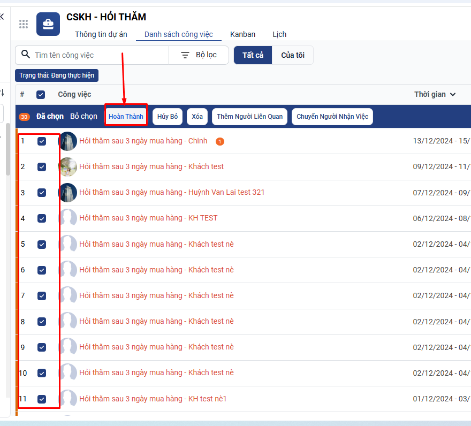The height and width of the screenshot is (426, 471).
Task: Click the search magnifier icon
Action: tap(26, 55)
